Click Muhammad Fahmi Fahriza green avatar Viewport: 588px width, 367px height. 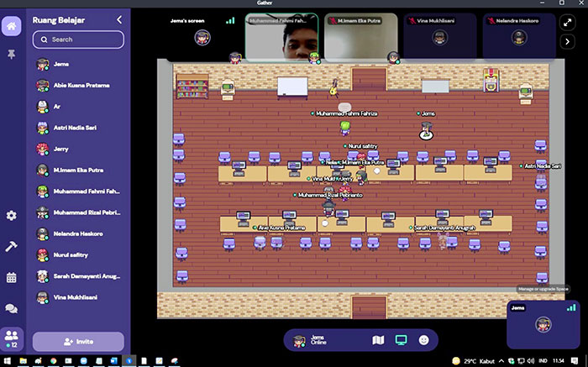pos(345,128)
